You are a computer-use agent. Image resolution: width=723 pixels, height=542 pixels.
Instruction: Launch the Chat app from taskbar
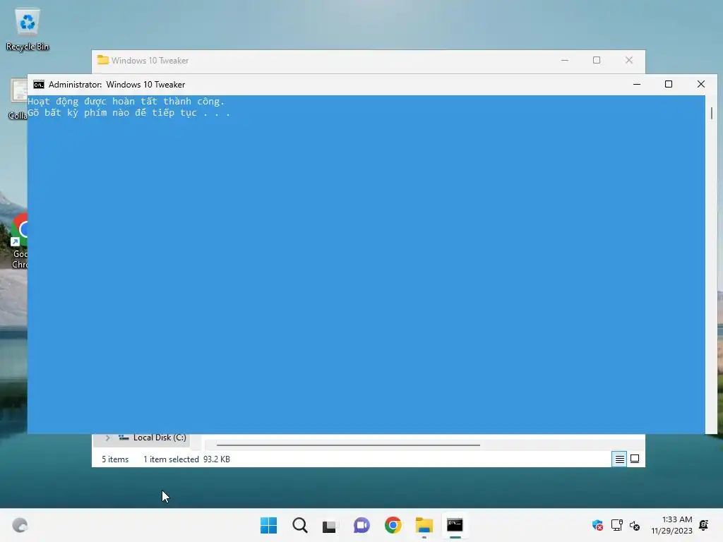click(361, 525)
